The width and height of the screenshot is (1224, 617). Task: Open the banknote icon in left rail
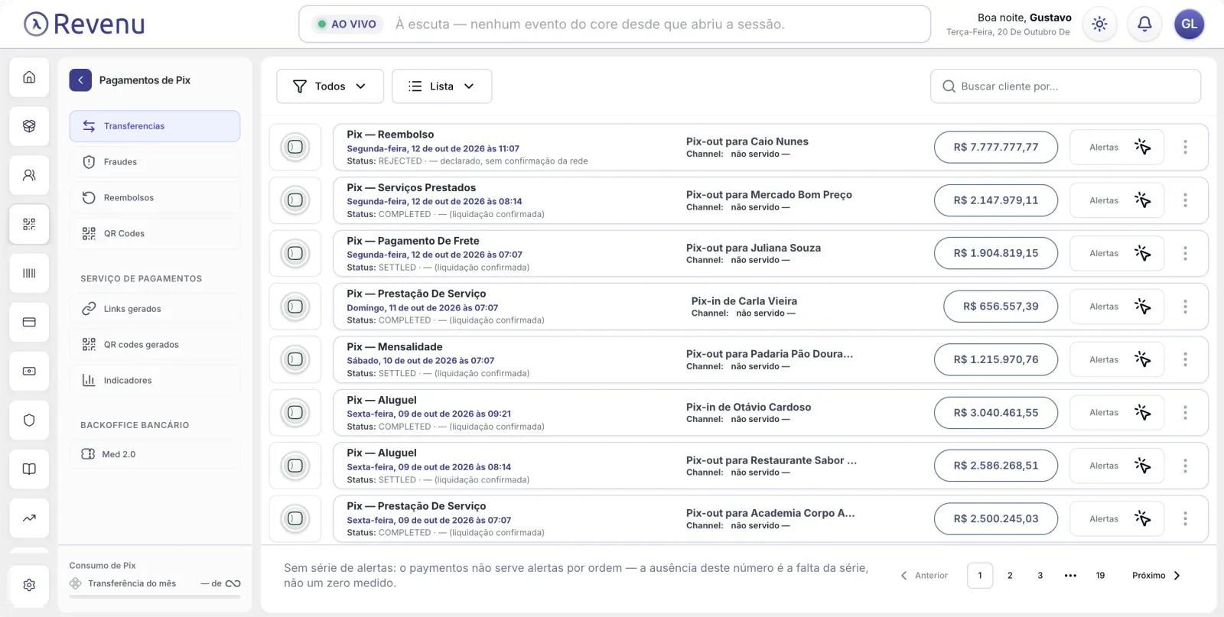[x=29, y=371]
